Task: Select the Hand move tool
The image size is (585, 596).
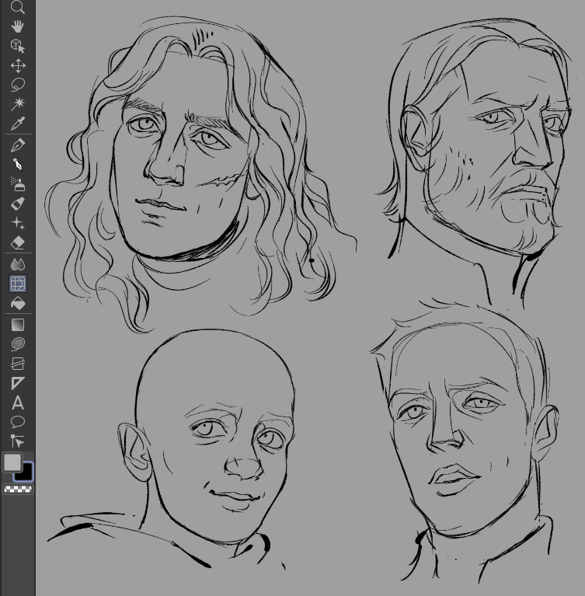Action: [x=18, y=26]
